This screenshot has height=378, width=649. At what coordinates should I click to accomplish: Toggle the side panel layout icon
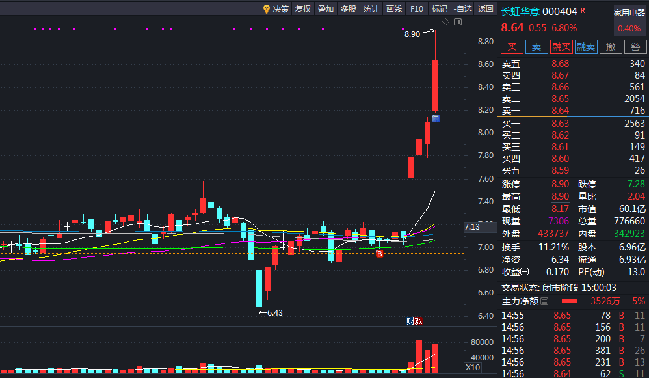pos(458,22)
